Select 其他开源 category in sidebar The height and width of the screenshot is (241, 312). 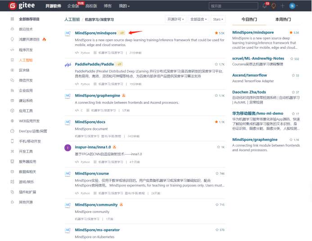pyautogui.click(x=26, y=202)
